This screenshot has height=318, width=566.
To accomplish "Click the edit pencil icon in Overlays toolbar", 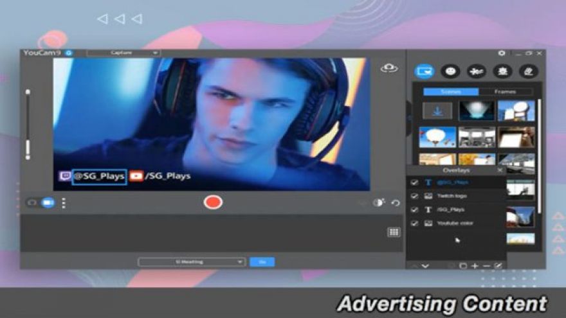I will (x=498, y=266).
